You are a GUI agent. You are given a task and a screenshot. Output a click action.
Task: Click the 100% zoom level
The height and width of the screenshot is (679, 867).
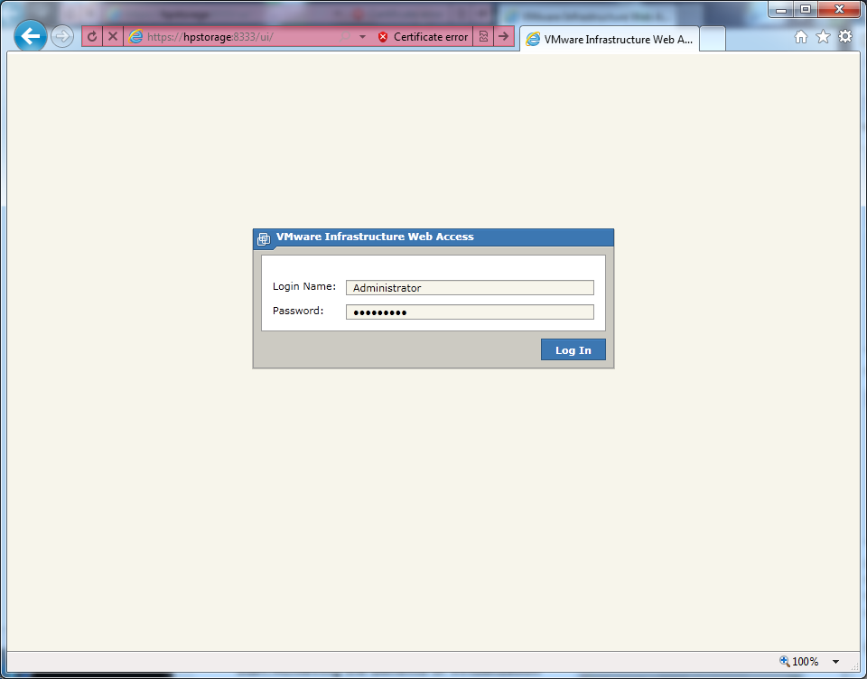[x=805, y=661]
